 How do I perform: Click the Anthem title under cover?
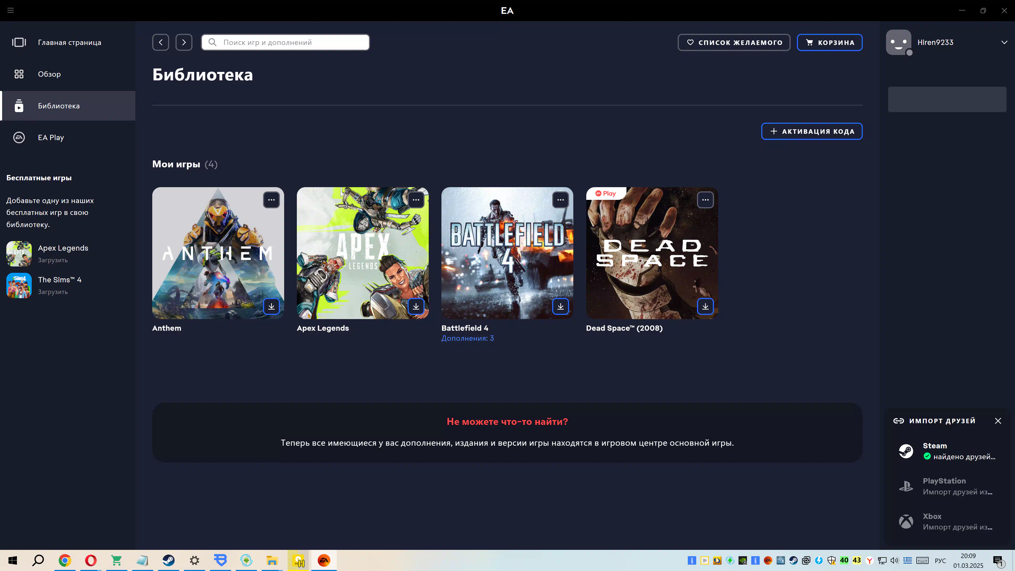tap(167, 328)
